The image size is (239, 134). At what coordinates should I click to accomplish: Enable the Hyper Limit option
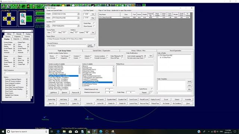(27, 97)
